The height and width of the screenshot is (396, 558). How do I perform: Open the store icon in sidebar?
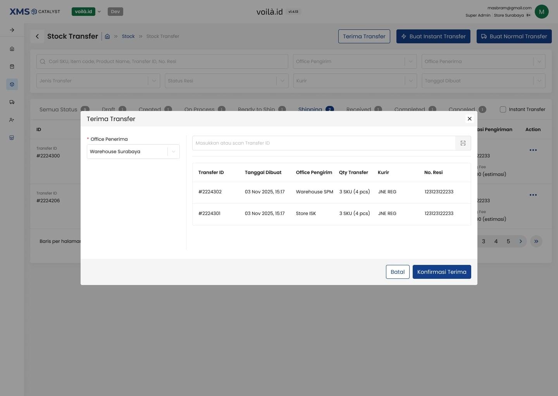pos(12,138)
